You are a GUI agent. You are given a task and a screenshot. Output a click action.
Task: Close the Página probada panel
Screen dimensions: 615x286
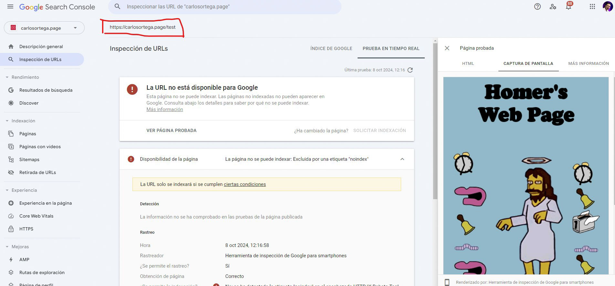click(x=447, y=48)
